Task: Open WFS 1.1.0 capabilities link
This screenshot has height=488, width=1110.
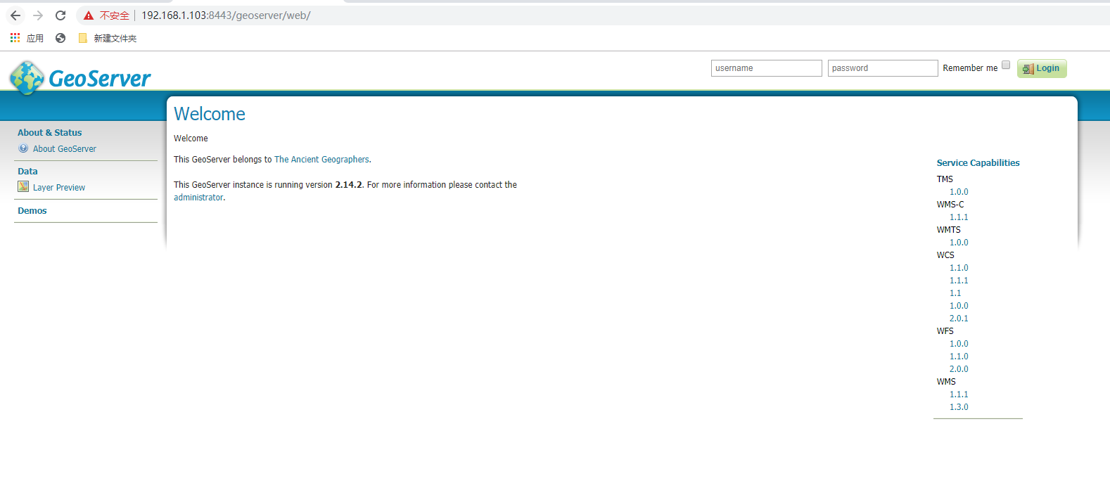Action: pos(959,357)
